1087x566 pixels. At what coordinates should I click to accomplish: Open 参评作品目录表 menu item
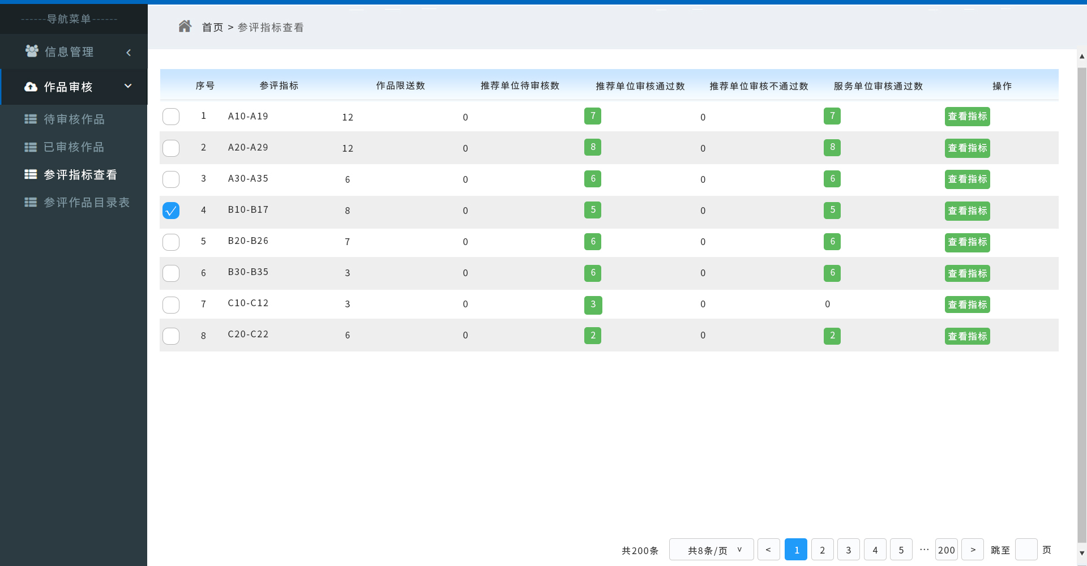87,203
